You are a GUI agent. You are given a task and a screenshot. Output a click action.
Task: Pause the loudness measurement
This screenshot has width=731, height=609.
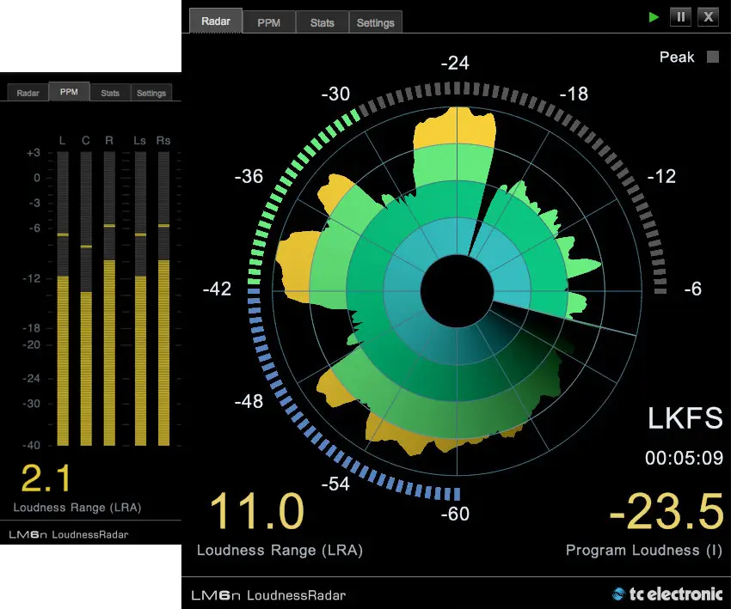[x=680, y=17]
